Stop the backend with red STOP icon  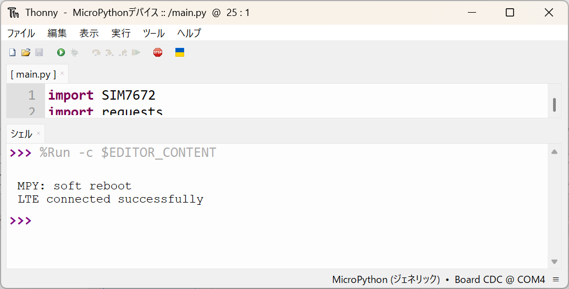click(158, 52)
